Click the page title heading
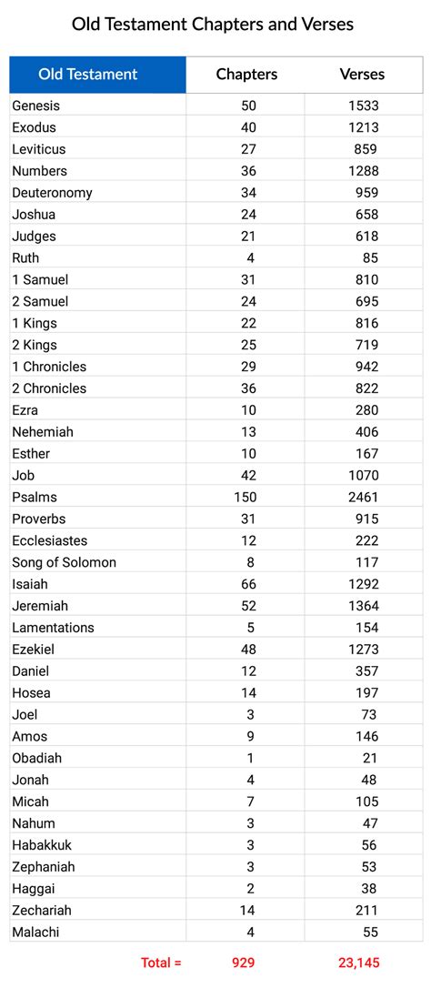 click(213, 25)
